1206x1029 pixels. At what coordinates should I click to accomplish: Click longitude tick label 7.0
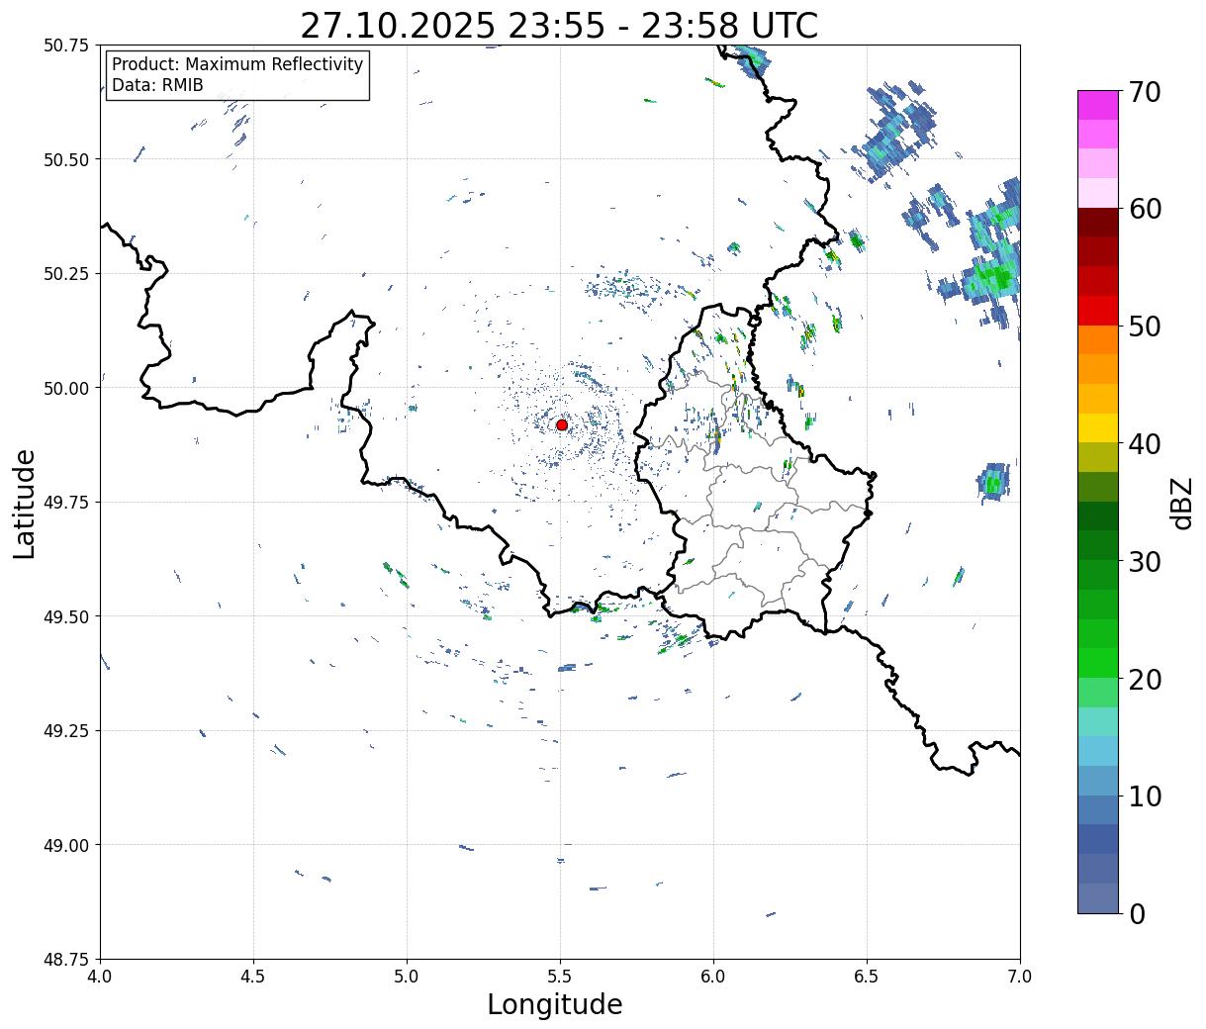(1020, 977)
